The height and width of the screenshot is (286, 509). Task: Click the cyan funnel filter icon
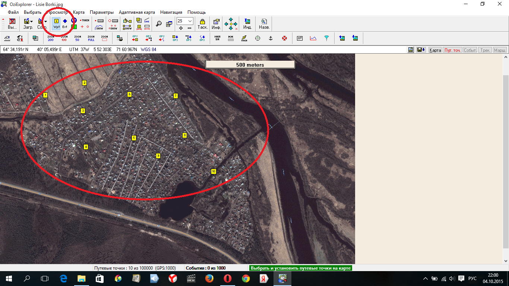(326, 38)
